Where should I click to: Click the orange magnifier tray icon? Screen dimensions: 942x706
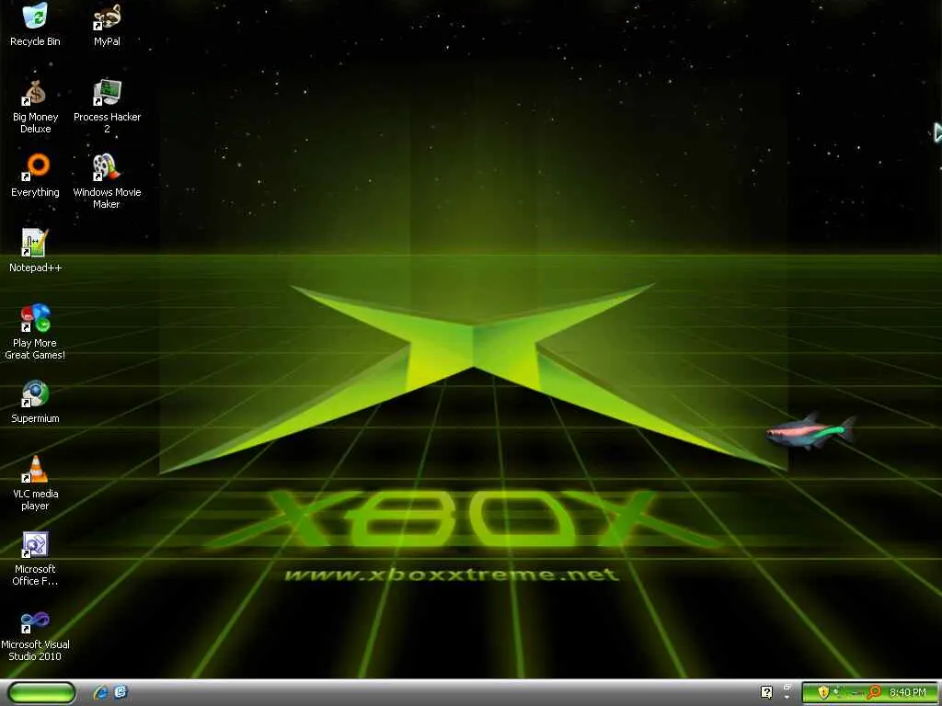(874, 692)
